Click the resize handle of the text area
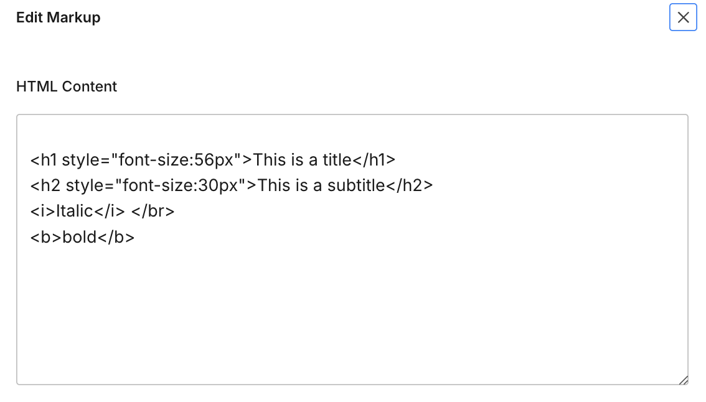Image resolution: width=706 pixels, height=402 pixels. (685, 380)
